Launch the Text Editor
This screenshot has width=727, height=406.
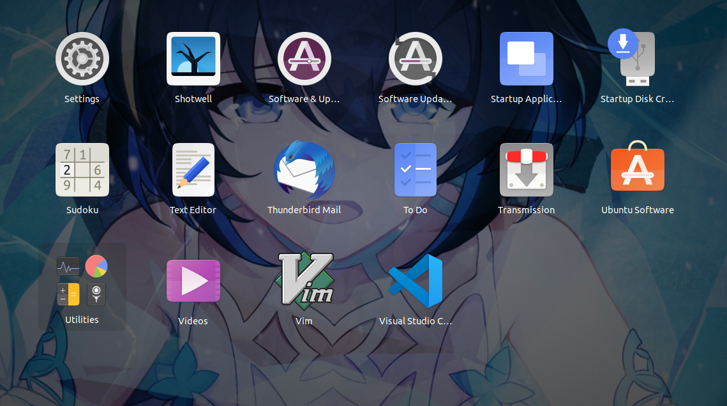(x=193, y=169)
